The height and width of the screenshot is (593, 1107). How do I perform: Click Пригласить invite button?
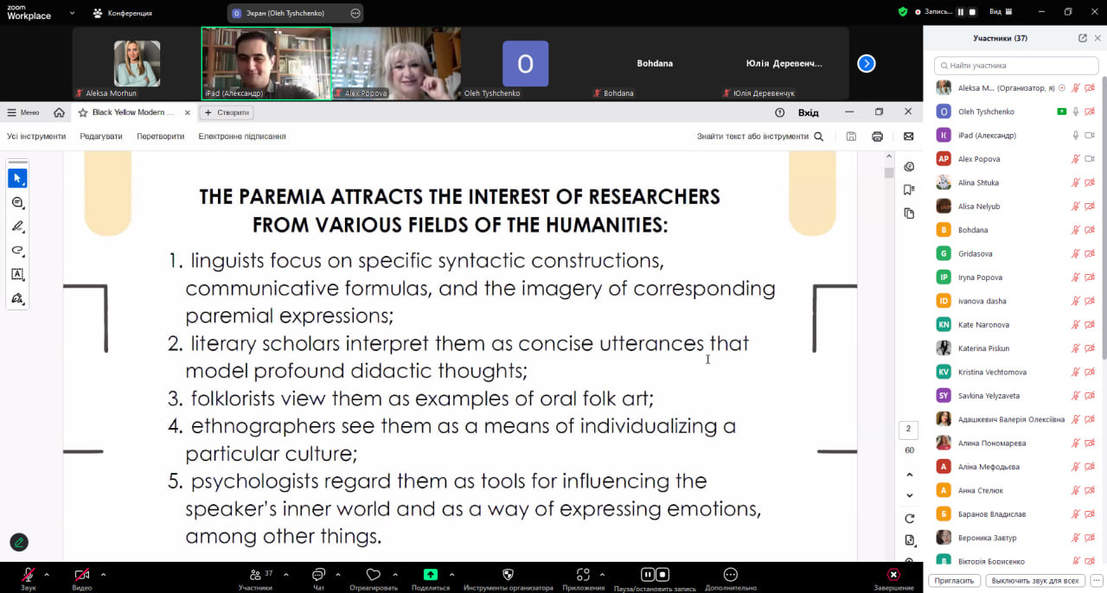click(x=954, y=580)
